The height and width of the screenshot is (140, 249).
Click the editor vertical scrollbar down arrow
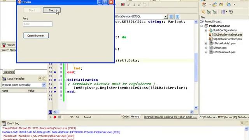click(x=196, y=108)
